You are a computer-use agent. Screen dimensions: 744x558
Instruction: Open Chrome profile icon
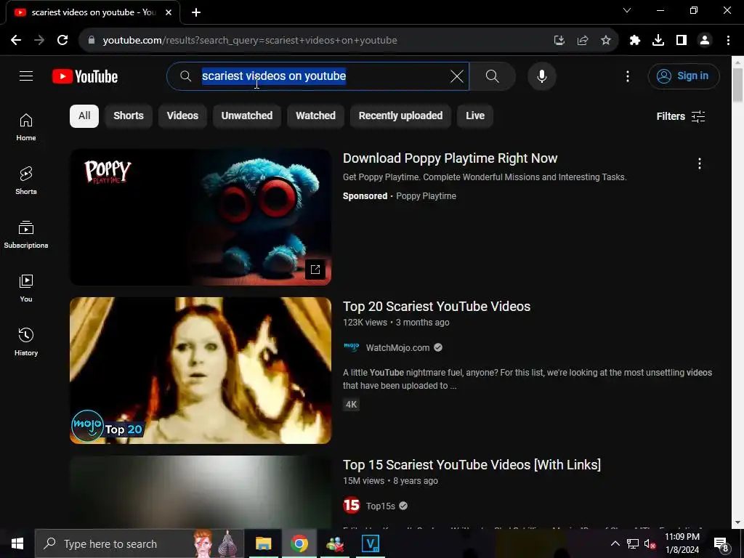(705, 41)
